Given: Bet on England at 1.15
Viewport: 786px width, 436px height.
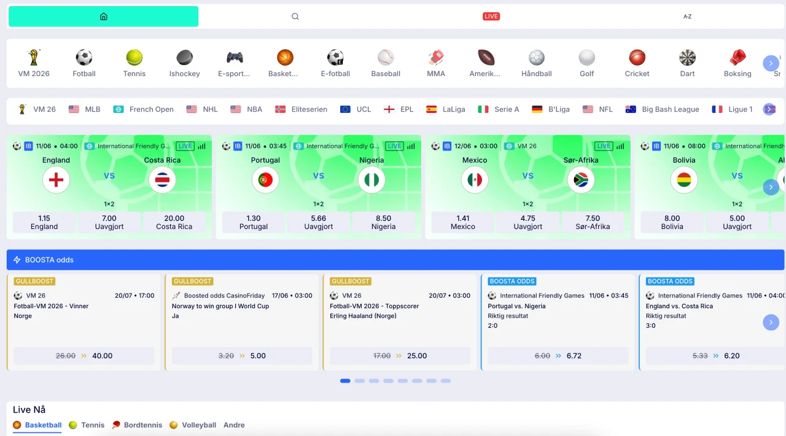Looking at the screenshot, I should [44, 222].
